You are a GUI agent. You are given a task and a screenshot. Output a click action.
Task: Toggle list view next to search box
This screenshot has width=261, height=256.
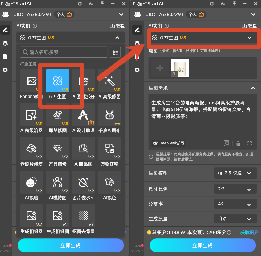[x=115, y=52]
